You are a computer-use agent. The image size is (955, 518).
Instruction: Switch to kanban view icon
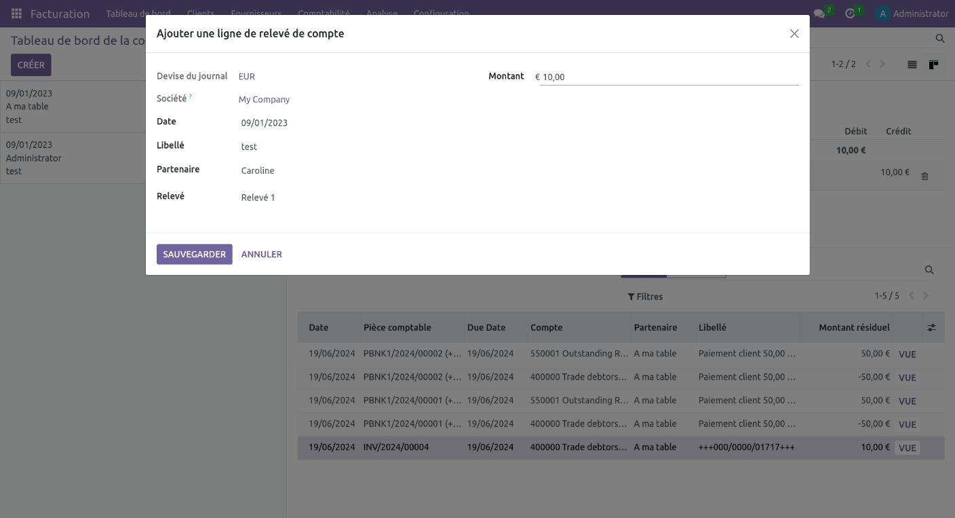coord(934,64)
